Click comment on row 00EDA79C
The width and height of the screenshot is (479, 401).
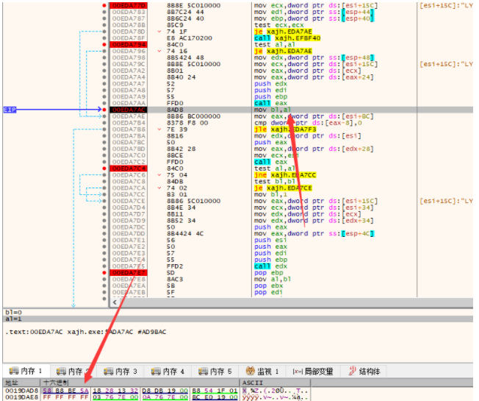point(447,64)
